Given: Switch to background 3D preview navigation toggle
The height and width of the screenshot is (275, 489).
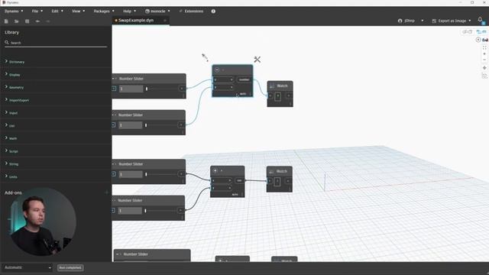Looking at the screenshot, I should click(467, 32).
